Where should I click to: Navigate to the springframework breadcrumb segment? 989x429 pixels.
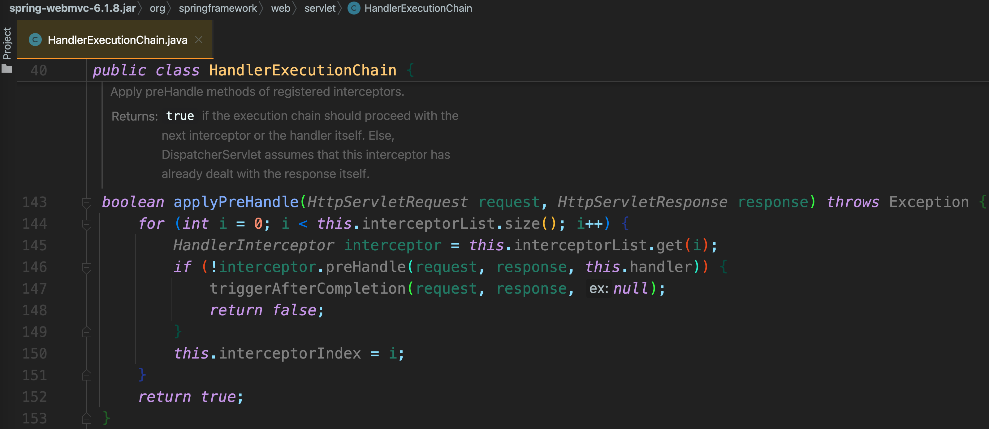point(218,8)
